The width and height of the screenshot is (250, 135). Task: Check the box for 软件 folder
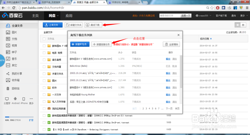[x=44, y=88]
